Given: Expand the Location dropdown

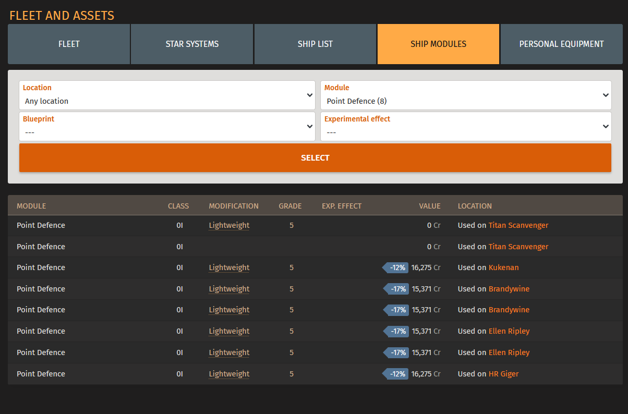Looking at the screenshot, I should coord(167,95).
